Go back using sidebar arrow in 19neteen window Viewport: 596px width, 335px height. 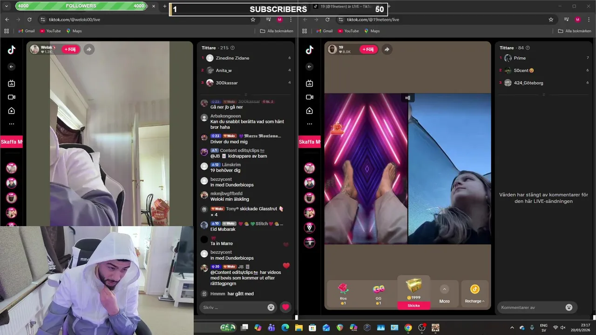pos(310,67)
